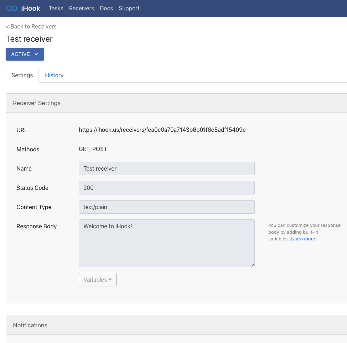Switch to the History tab
347x343 pixels.
pyautogui.click(x=54, y=75)
